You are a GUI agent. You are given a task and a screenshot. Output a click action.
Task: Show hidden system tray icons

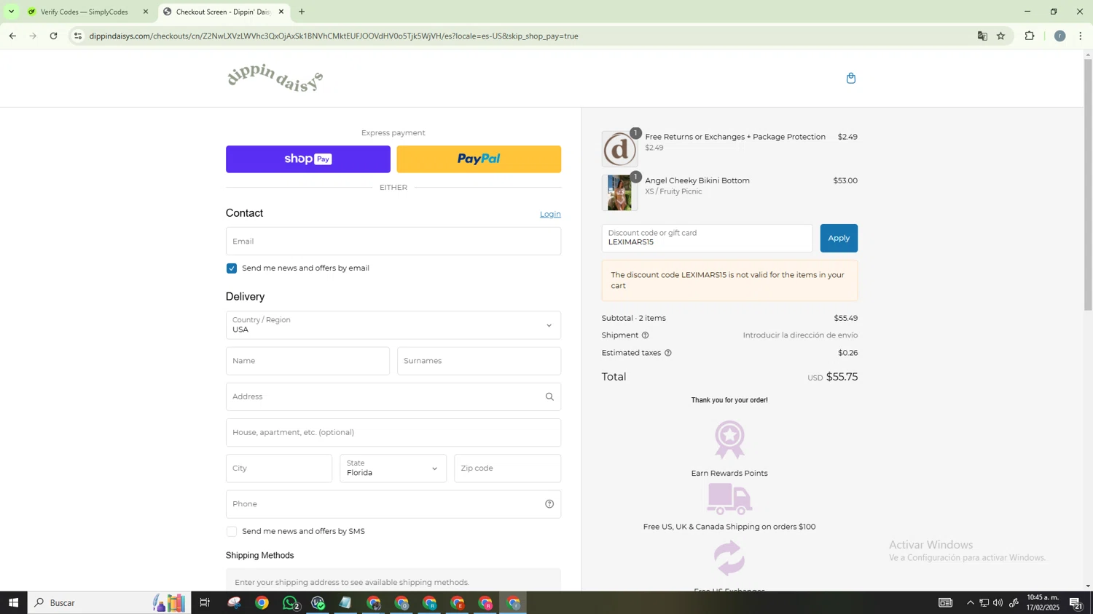(x=970, y=602)
